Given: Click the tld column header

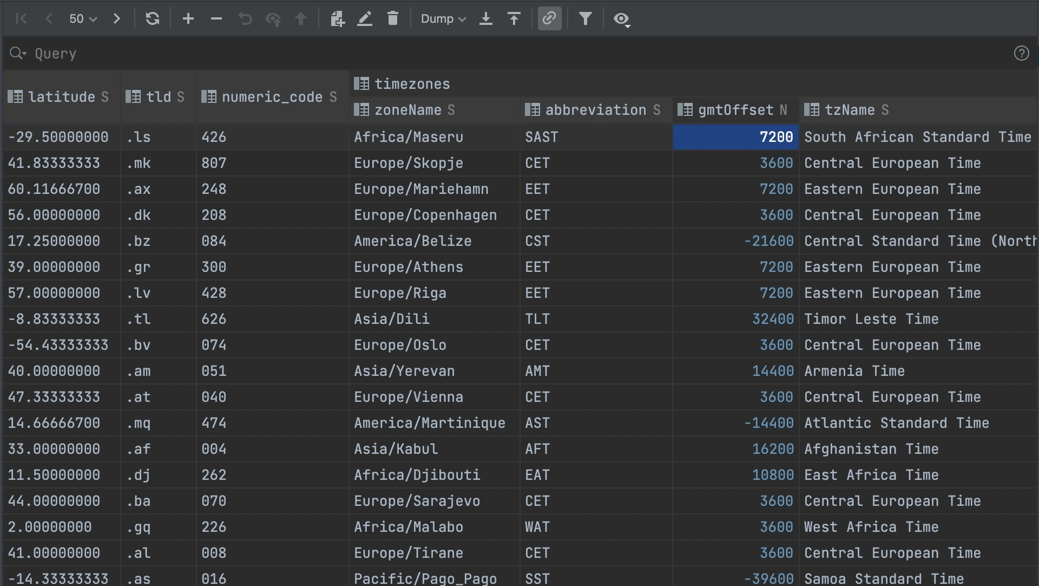Looking at the screenshot, I should [159, 97].
